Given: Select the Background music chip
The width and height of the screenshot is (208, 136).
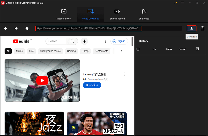Looking at the screenshot, I should pyautogui.click(x=50, y=51).
